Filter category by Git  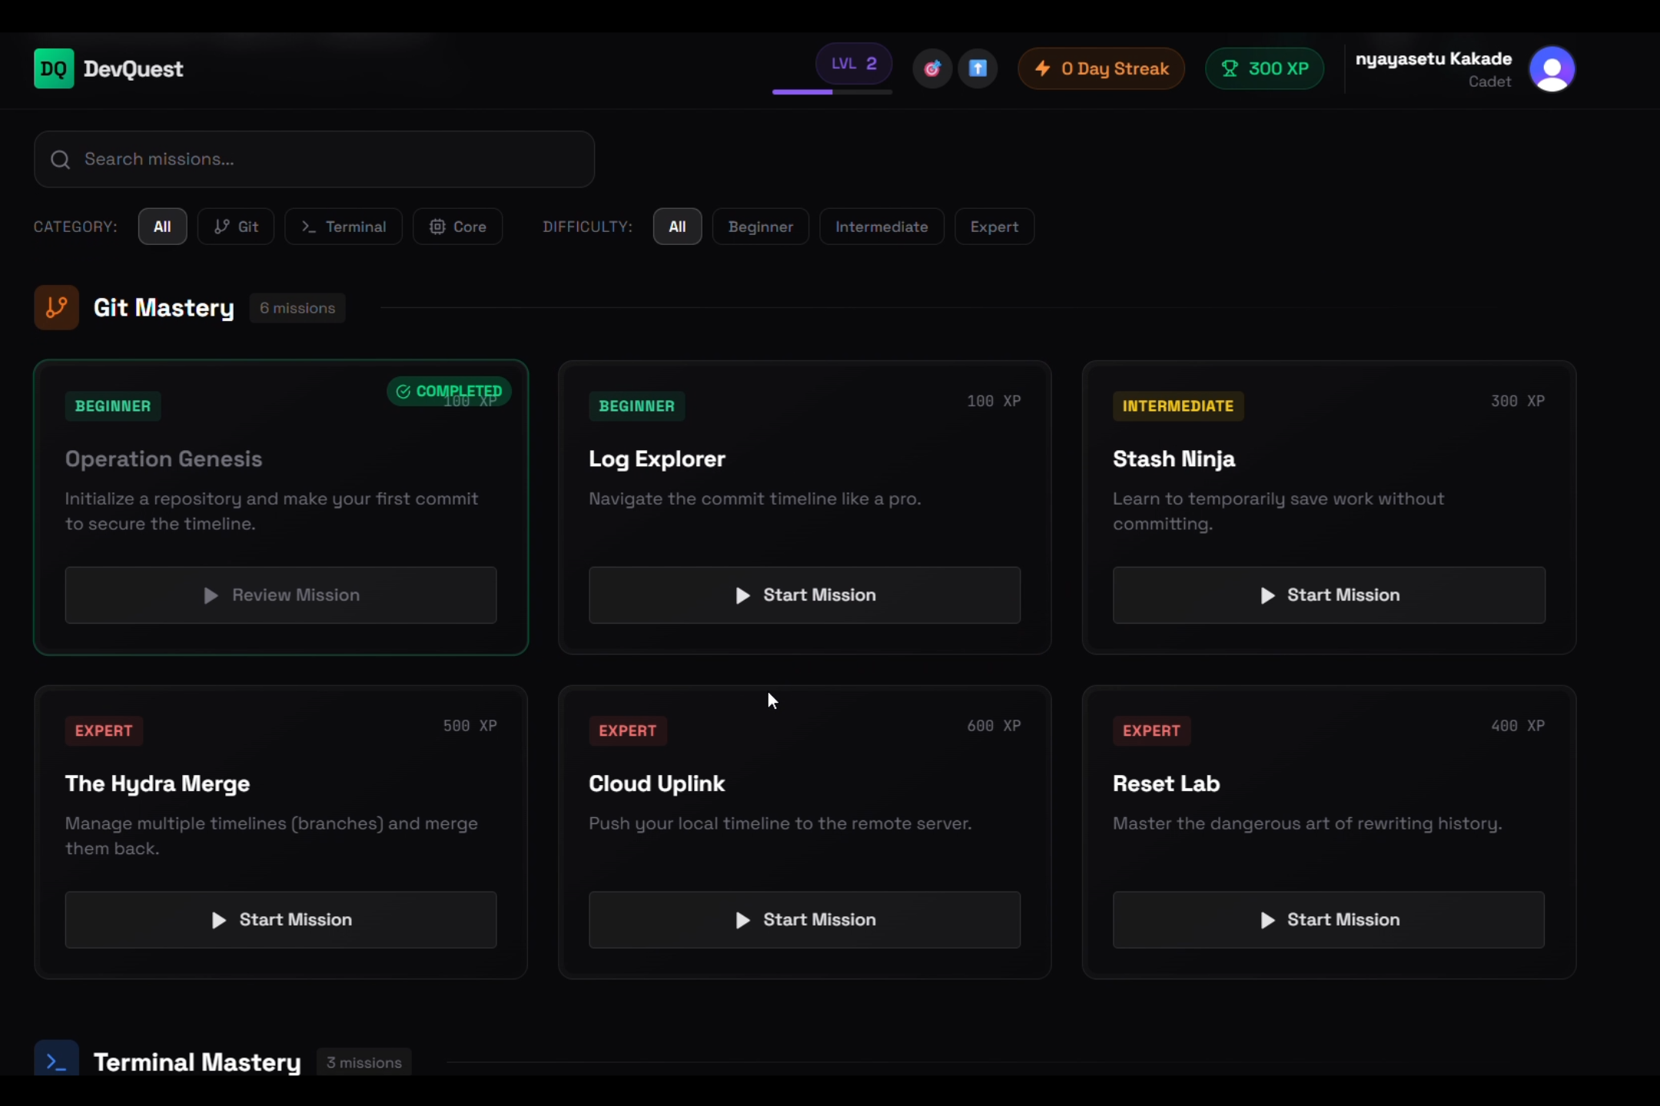tap(236, 227)
